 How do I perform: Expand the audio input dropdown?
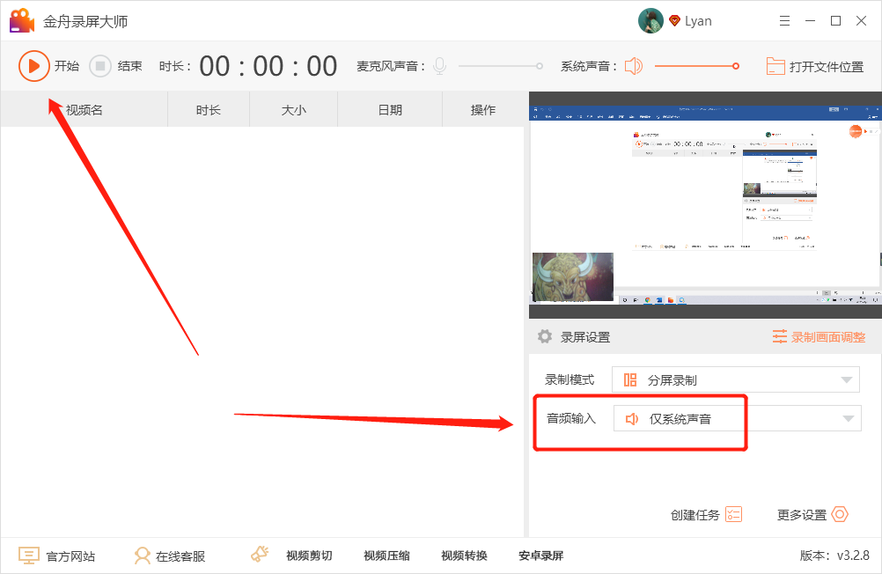(848, 419)
